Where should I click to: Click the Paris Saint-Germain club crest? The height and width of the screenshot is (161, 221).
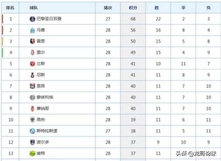32,19
